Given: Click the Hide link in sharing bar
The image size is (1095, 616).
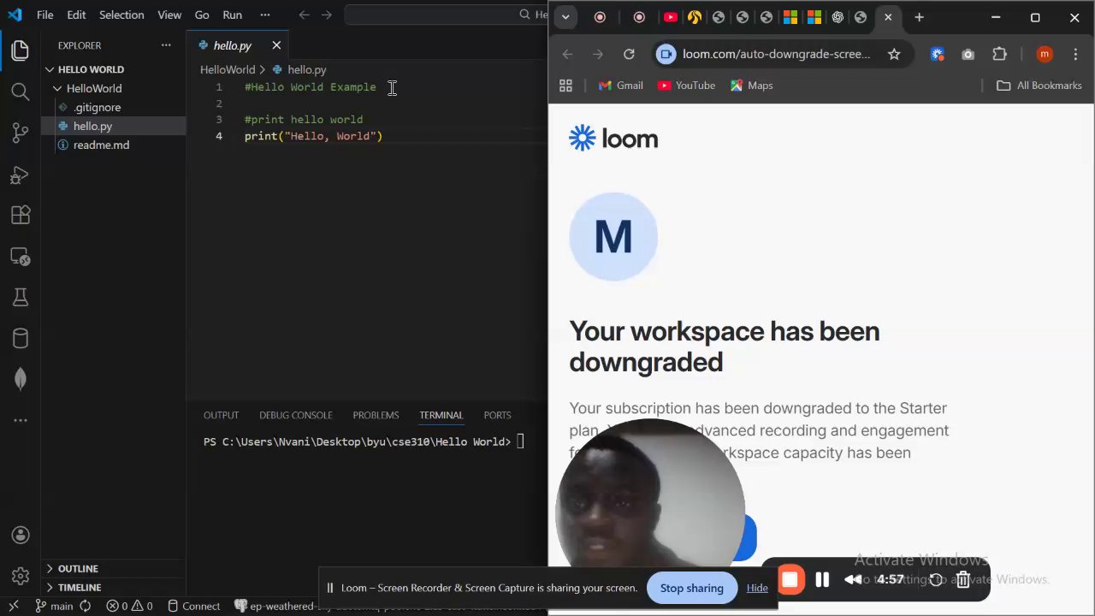Looking at the screenshot, I should tap(757, 588).
